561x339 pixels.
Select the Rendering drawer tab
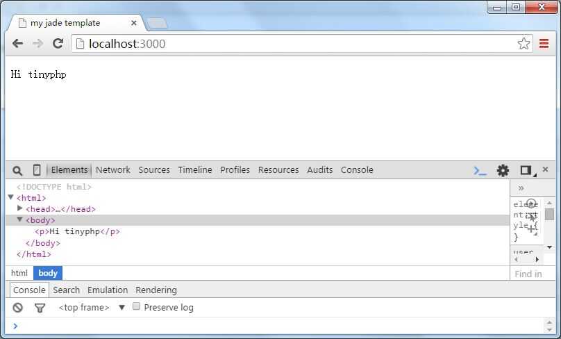pyautogui.click(x=156, y=290)
